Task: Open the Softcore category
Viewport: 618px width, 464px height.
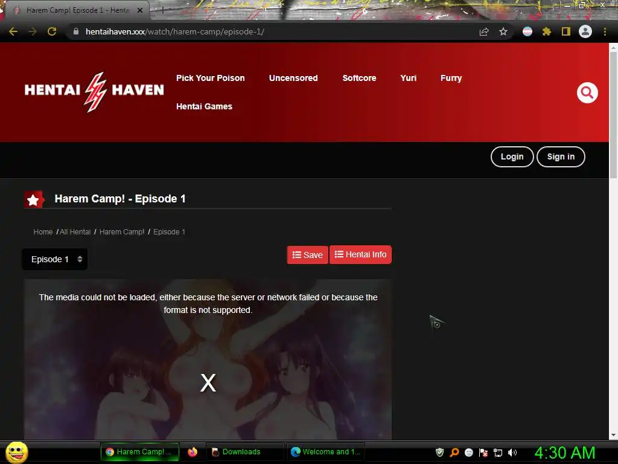Action: (359, 78)
